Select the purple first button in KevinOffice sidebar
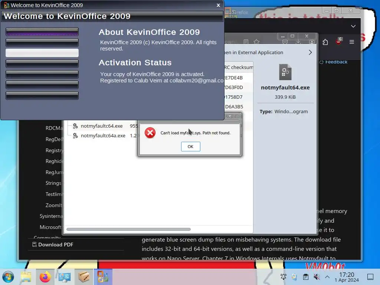 [x=42, y=32]
